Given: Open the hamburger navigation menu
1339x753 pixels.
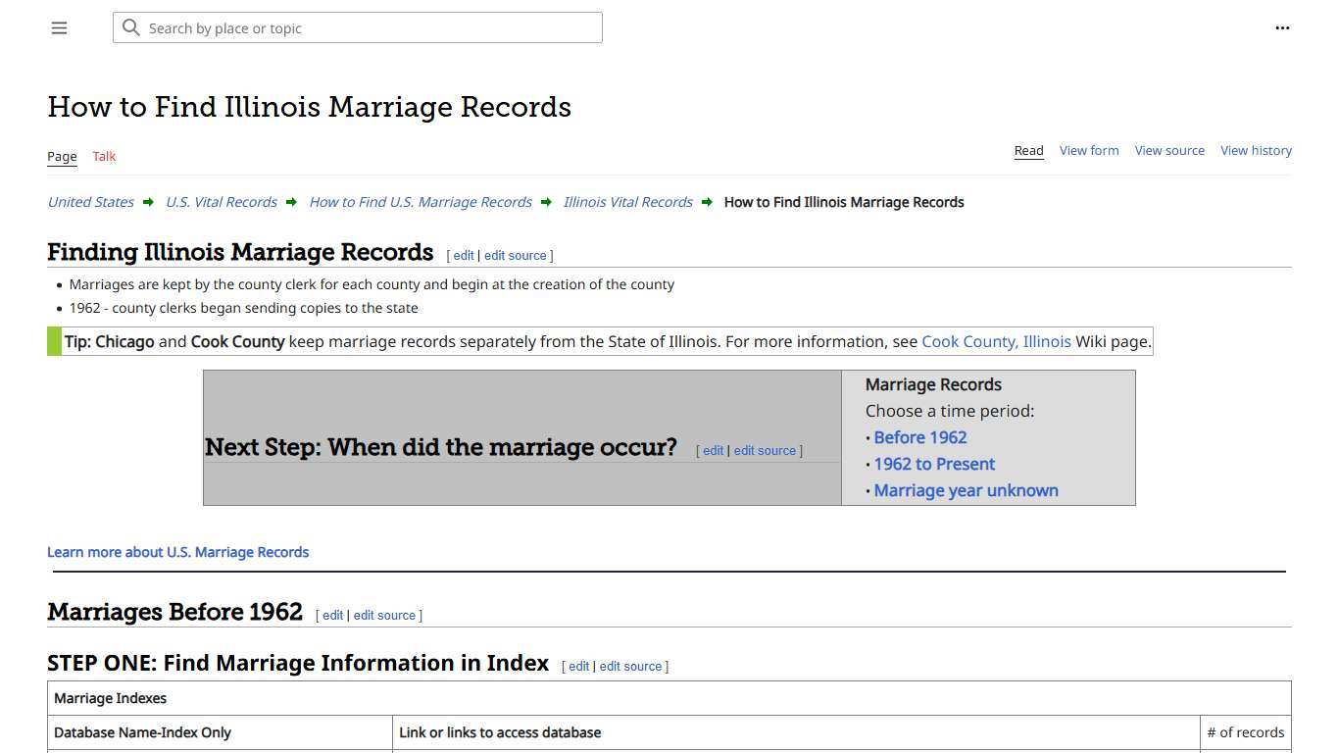Looking at the screenshot, I should click(x=59, y=27).
